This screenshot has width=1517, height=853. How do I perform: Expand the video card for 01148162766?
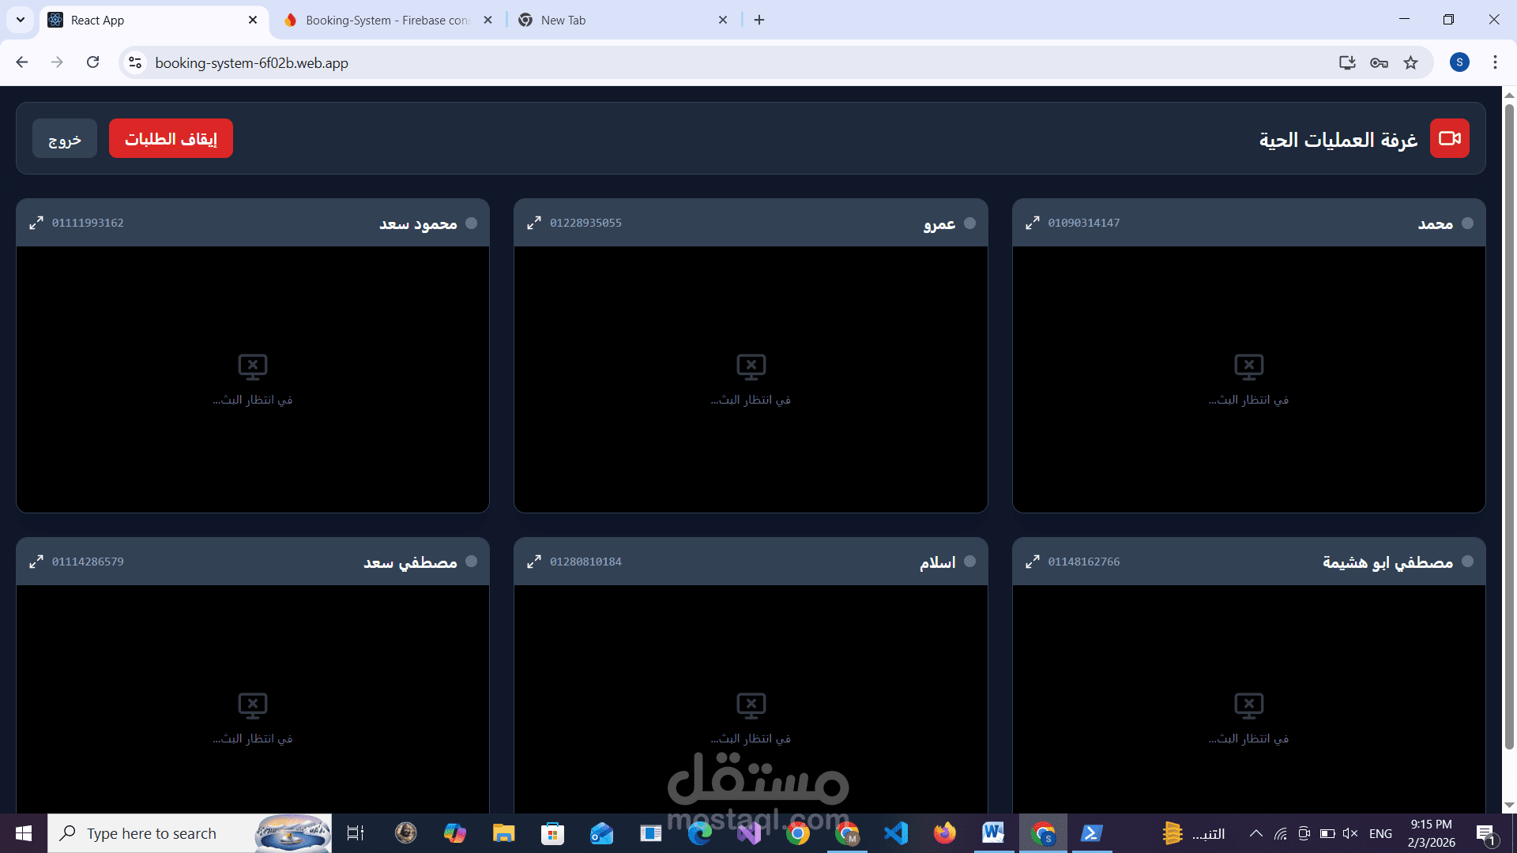pos(1033,562)
